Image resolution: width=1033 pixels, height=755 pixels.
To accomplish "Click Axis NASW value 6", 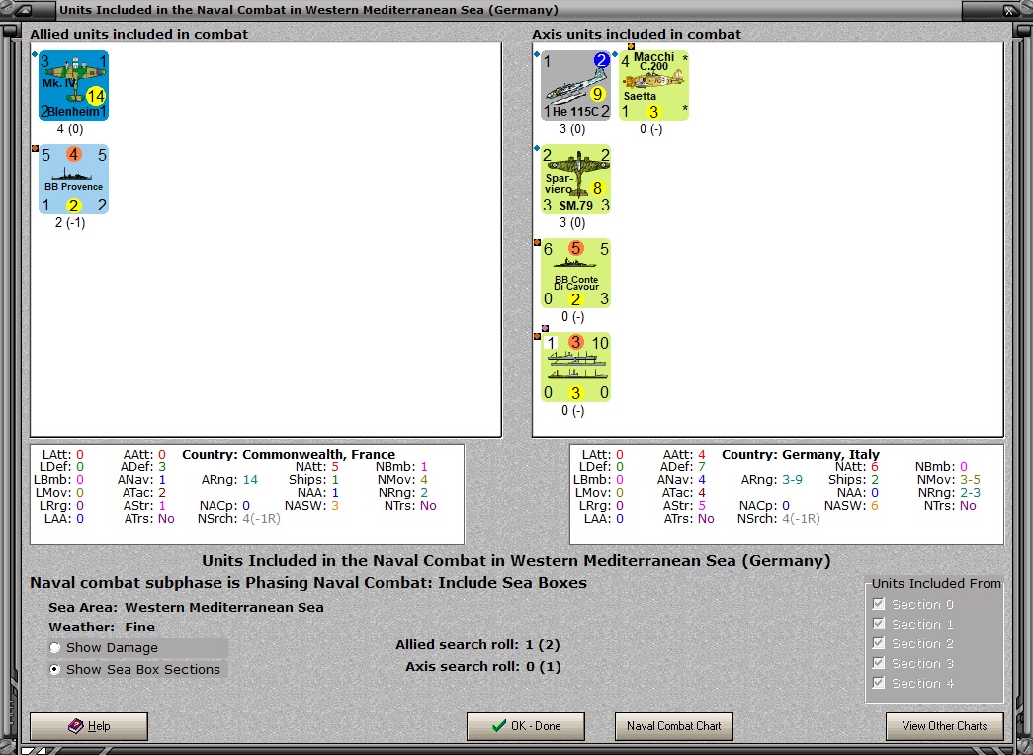I will (874, 505).
